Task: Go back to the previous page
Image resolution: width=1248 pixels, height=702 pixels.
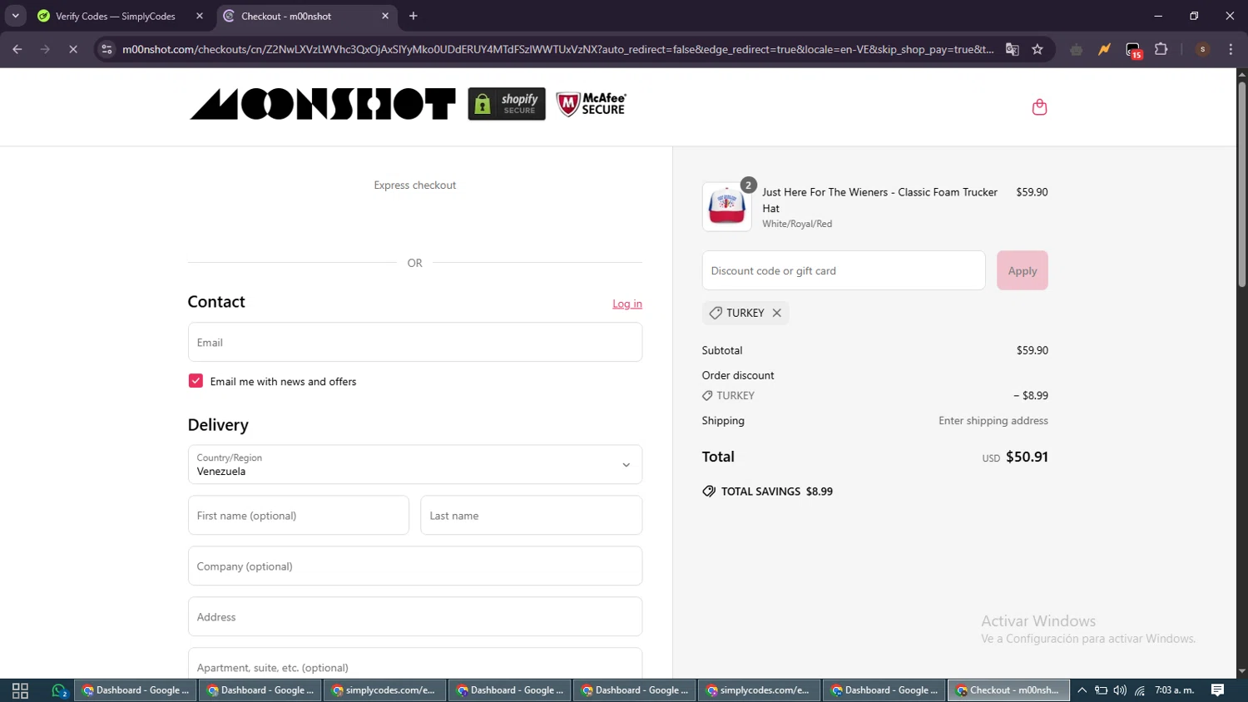Action: 17,49
